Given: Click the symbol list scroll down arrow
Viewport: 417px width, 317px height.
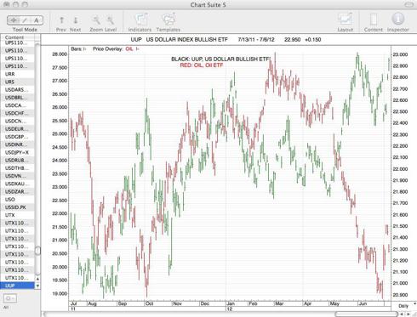Looking at the screenshot, I should (x=37, y=286).
